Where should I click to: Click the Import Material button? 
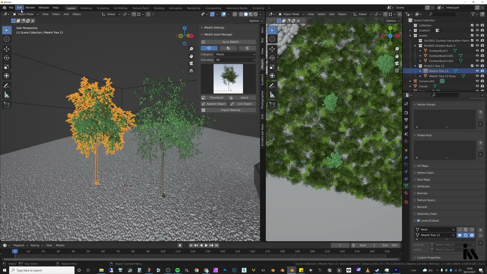click(228, 110)
